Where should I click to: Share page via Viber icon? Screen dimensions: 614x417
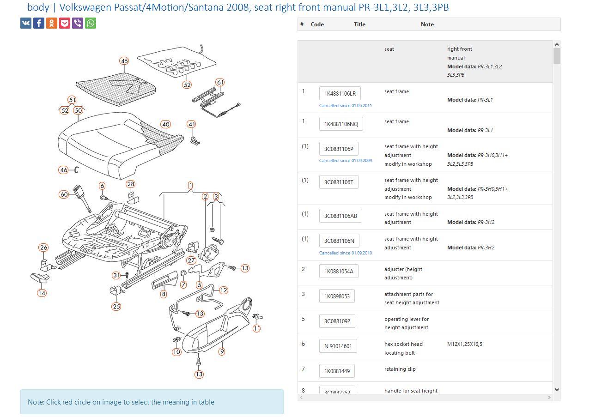point(78,23)
